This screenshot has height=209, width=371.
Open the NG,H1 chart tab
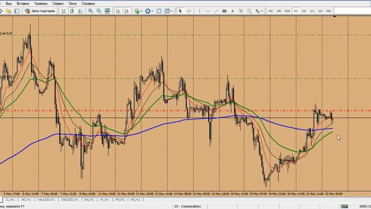point(89,200)
